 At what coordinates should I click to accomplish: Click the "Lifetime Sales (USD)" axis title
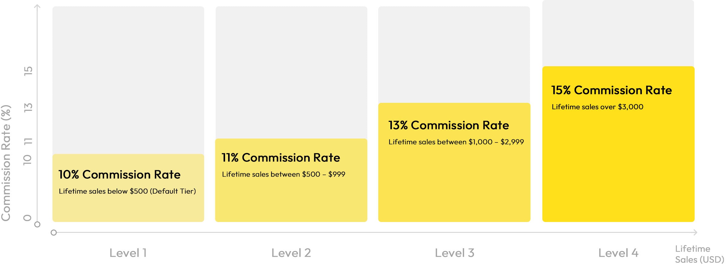[x=699, y=254]
